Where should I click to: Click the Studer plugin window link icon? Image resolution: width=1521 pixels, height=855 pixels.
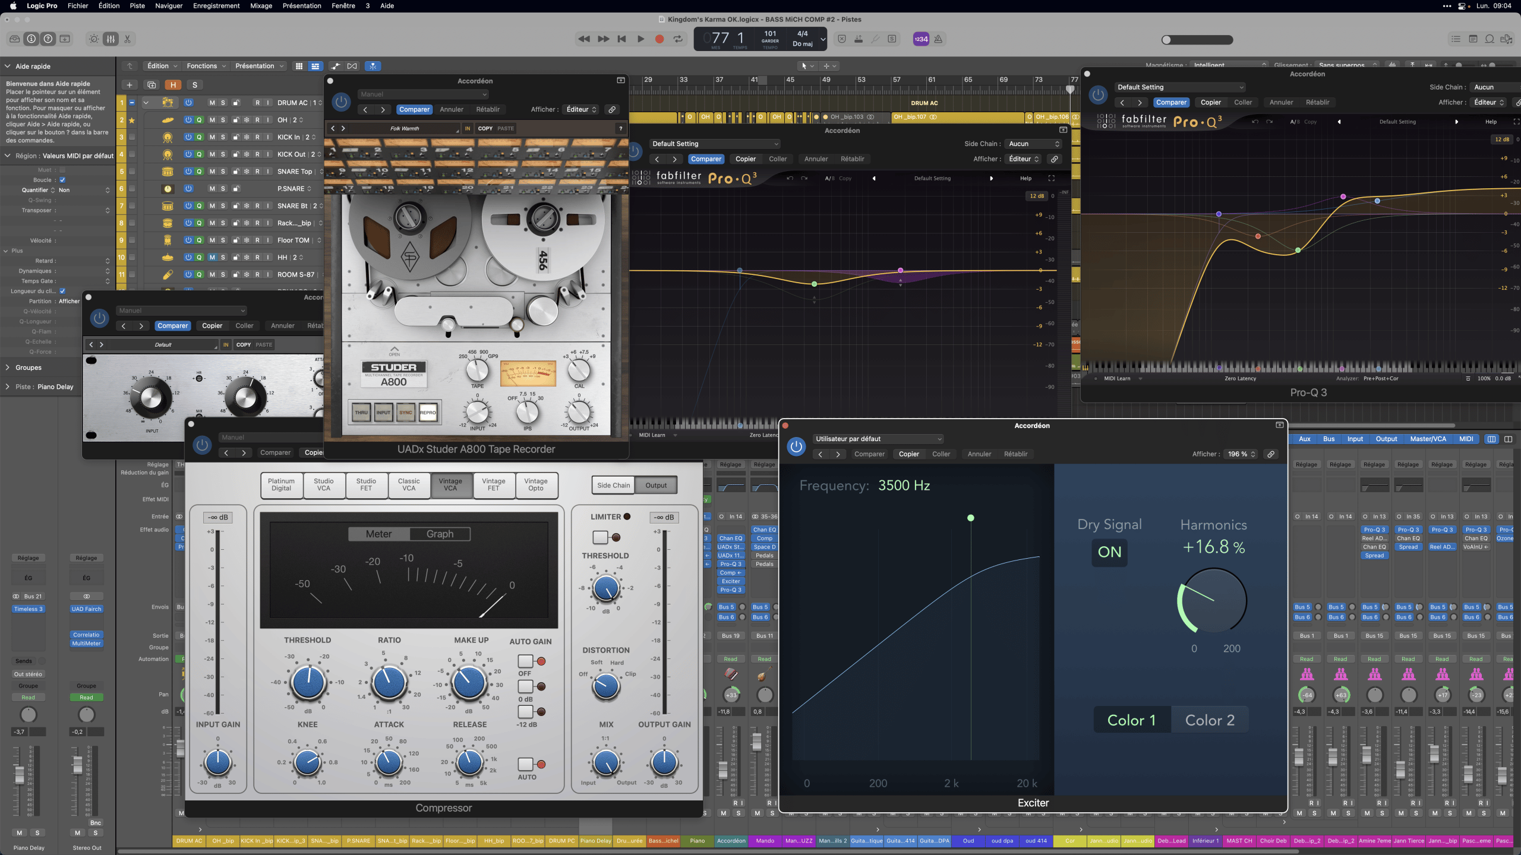(612, 109)
